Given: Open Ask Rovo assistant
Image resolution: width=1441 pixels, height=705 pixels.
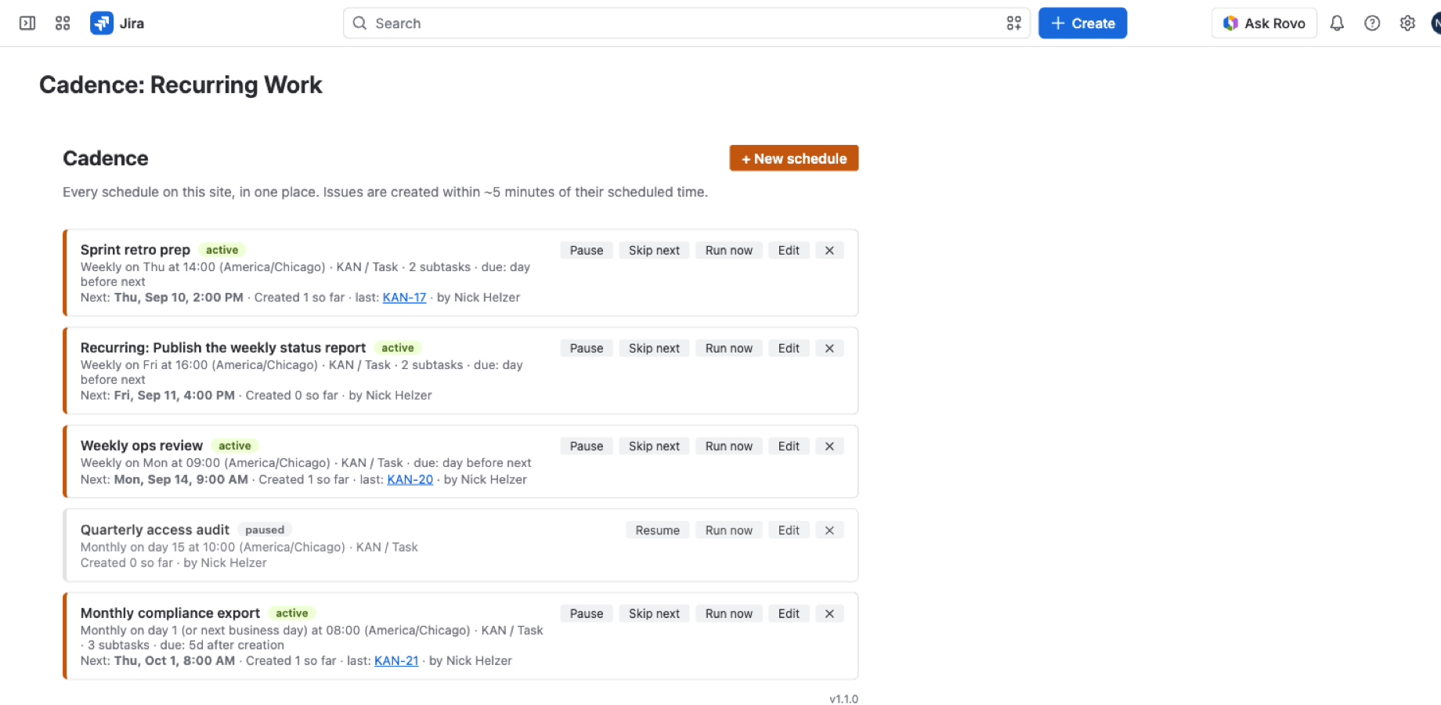Looking at the screenshot, I should click(1264, 23).
